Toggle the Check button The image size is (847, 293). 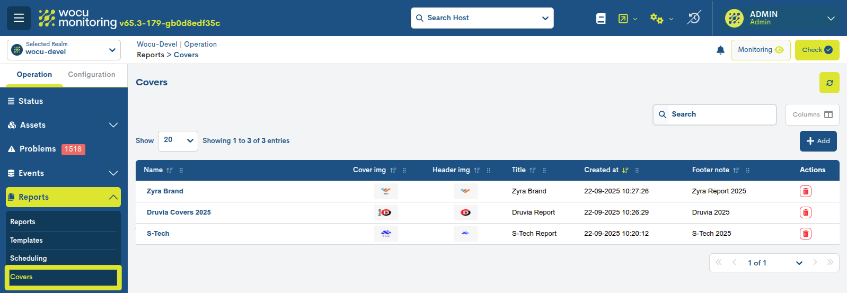[x=817, y=50]
